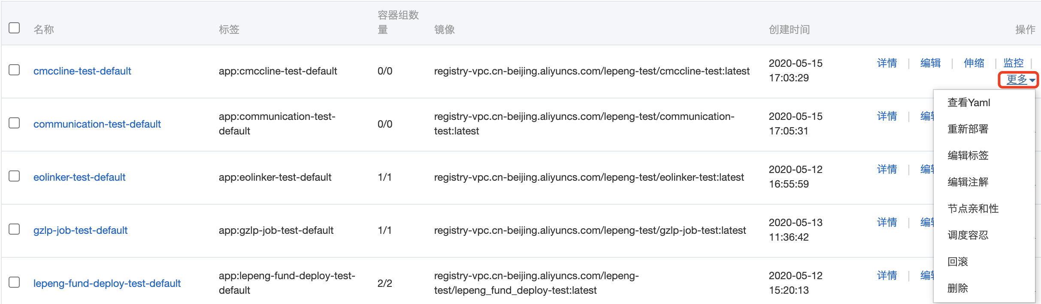Select 重新部署 in the more menu

click(x=968, y=129)
